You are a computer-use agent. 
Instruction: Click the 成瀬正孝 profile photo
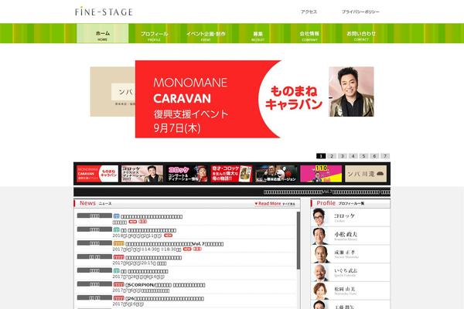(x=321, y=254)
